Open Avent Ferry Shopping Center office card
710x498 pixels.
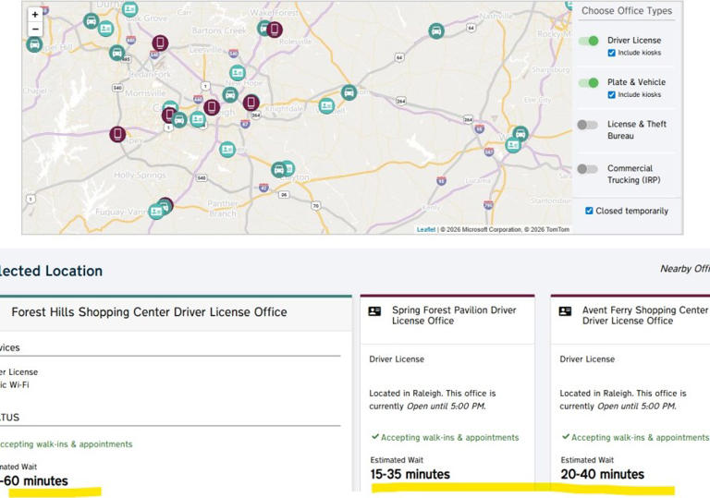pos(644,315)
